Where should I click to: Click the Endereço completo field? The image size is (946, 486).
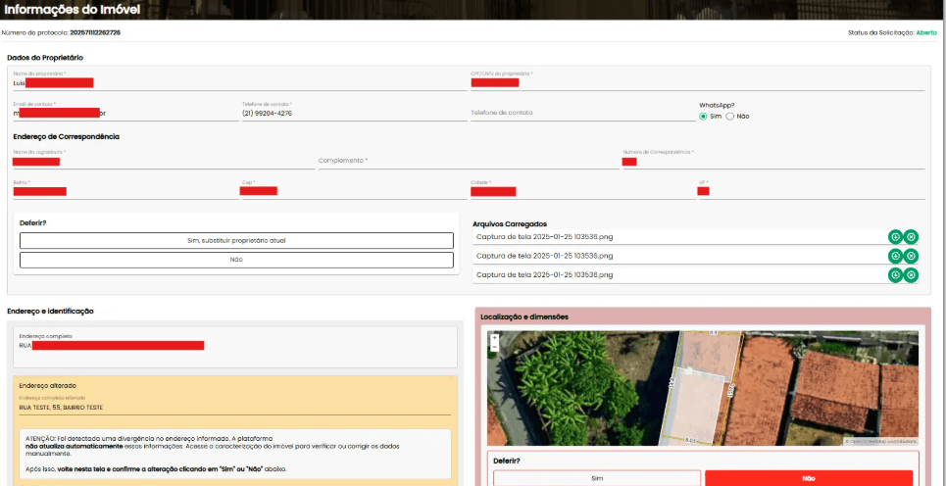click(x=235, y=347)
